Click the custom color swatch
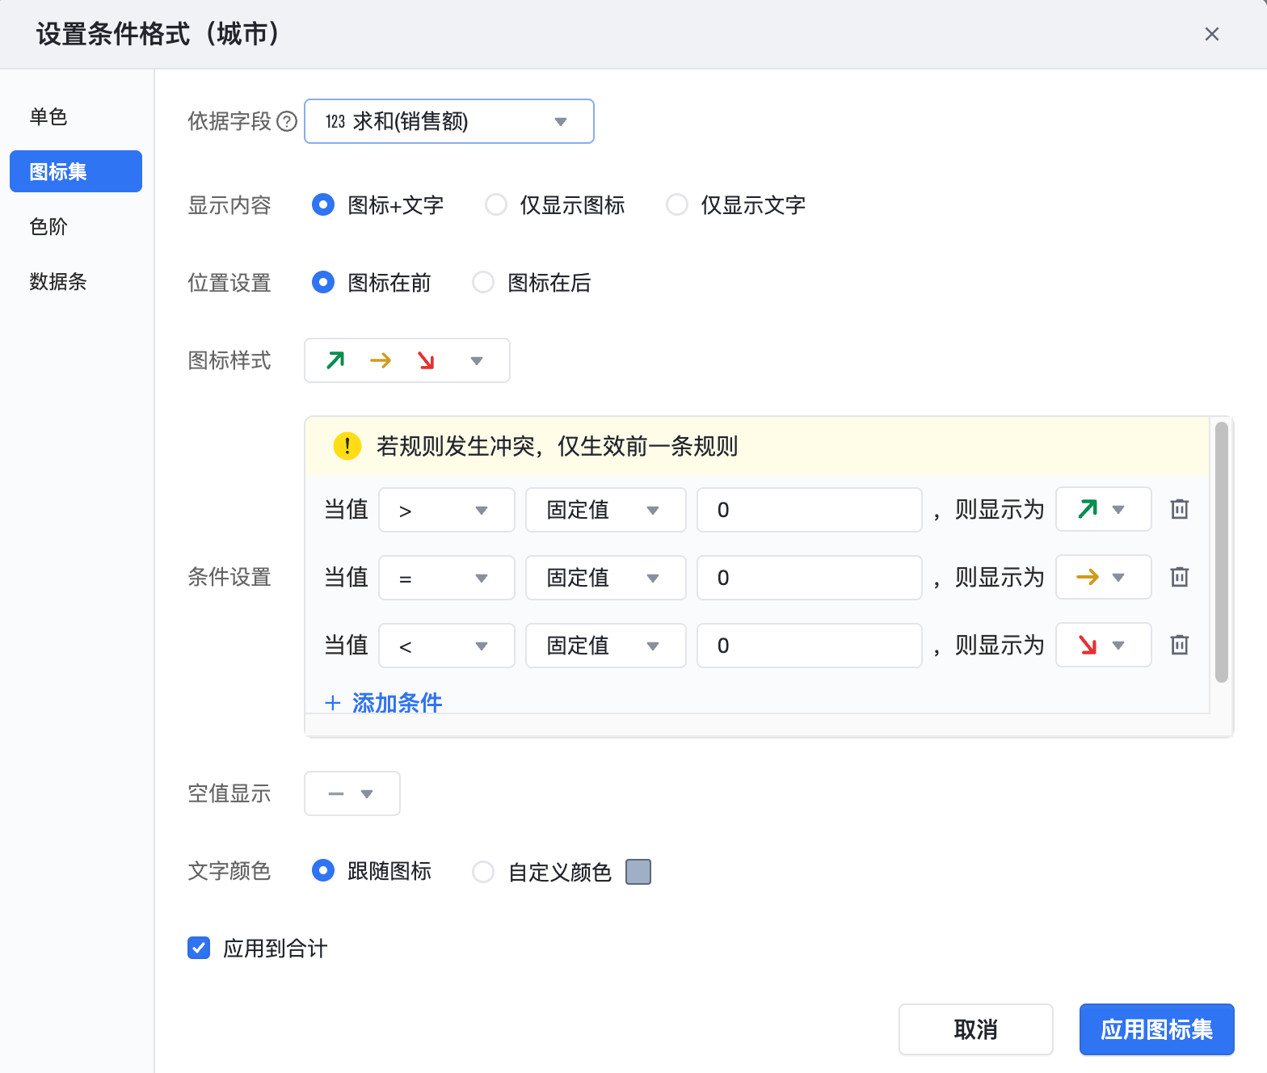Screen dimensions: 1267x1073 [638, 872]
